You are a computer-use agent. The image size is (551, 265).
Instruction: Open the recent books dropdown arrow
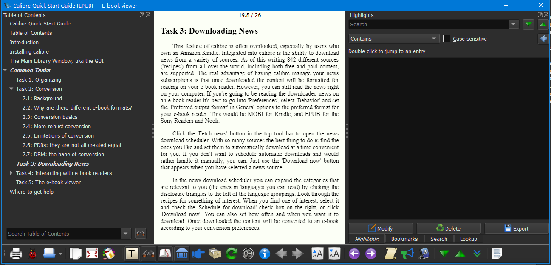click(60, 254)
